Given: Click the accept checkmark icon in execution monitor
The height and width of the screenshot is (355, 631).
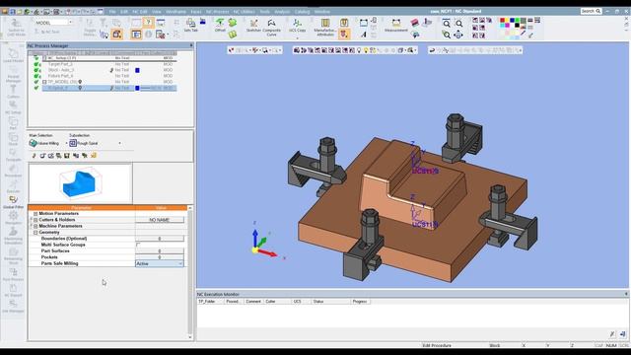Looking at the screenshot, I should click(x=612, y=334).
